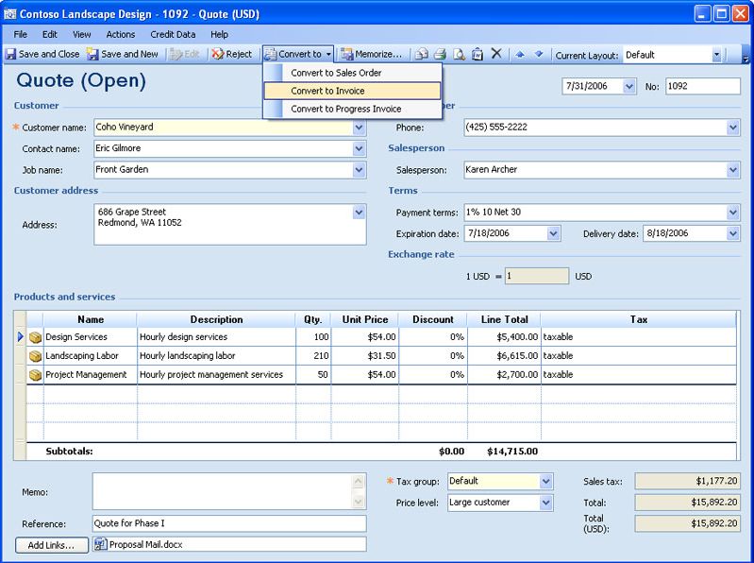Click the e-mail document icon before printer

422,54
